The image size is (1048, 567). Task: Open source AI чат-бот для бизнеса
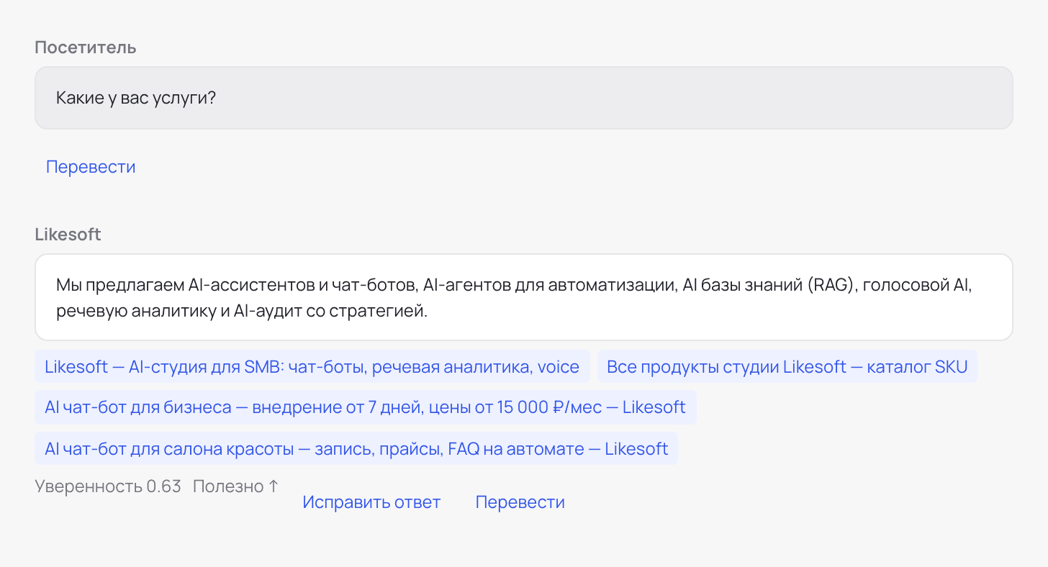coord(366,407)
